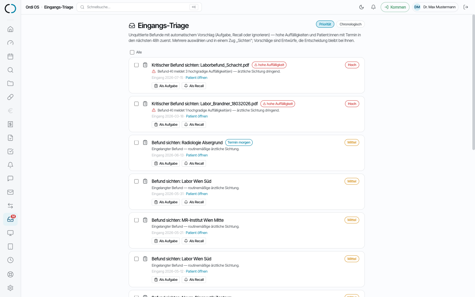
Task: Open 'Patient öffnen' link dated 2026-03-18
Action: pos(197,116)
